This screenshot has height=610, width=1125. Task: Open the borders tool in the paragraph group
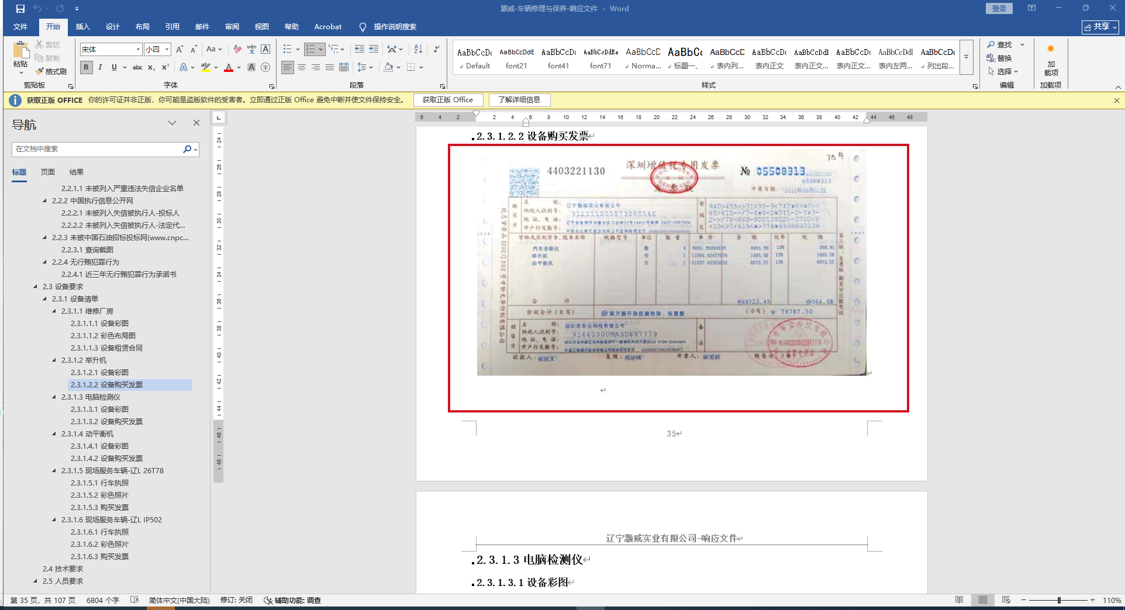coord(411,67)
